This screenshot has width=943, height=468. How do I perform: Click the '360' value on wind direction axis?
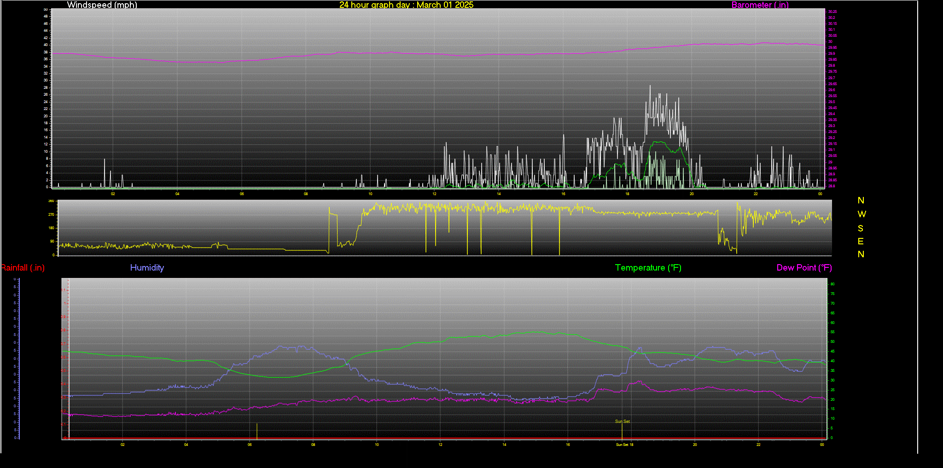point(51,201)
